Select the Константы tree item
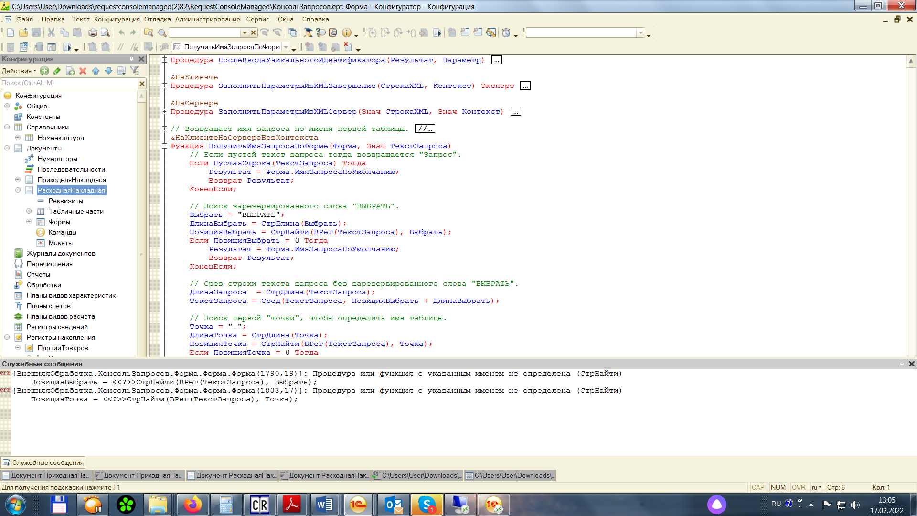The image size is (917, 516). point(43,117)
